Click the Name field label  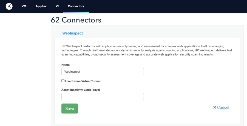tap(66, 65)
